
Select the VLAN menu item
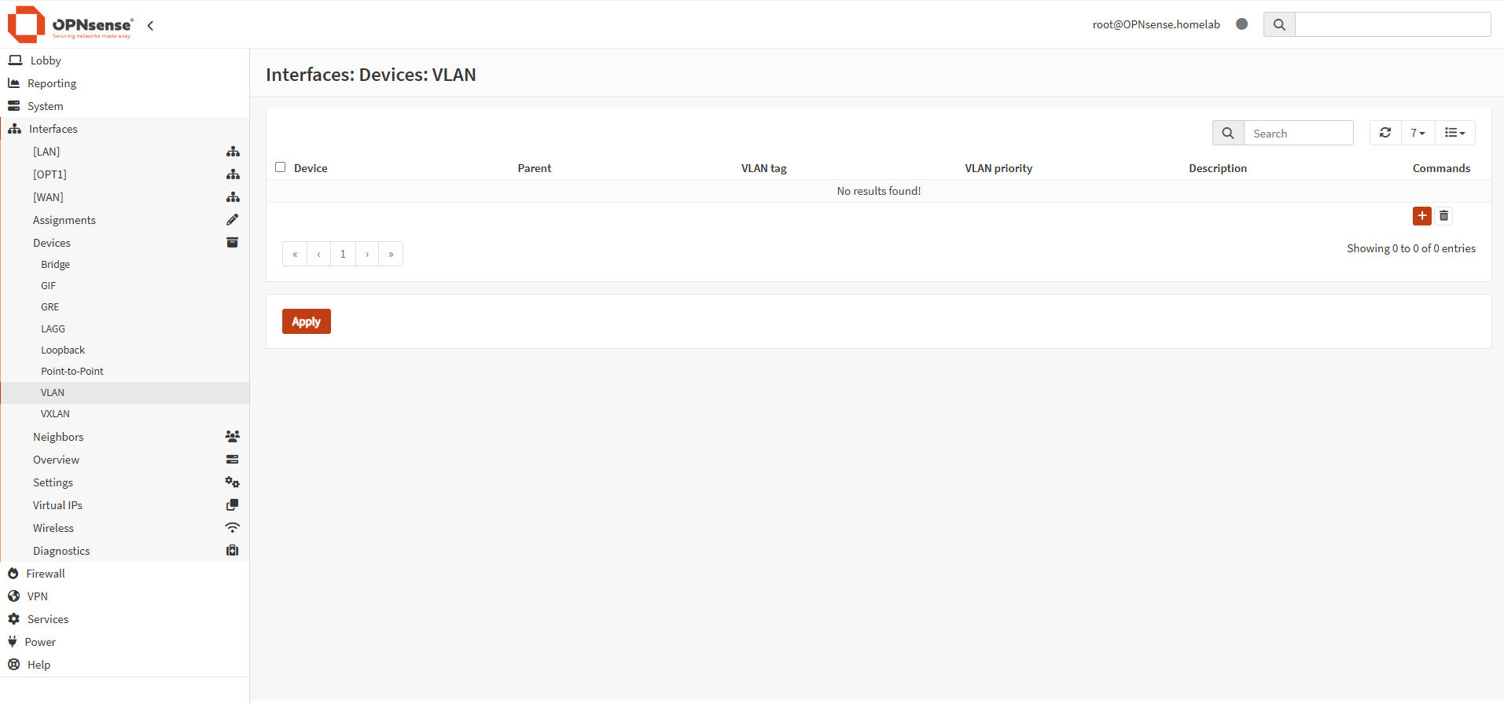(125, 393)
